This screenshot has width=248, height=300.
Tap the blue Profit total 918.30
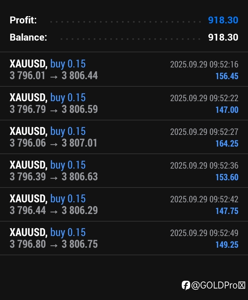coord(223,20)
